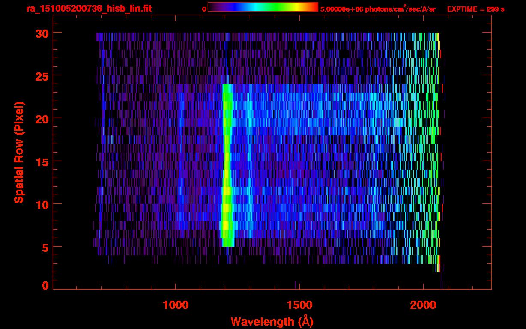Click the color bar minimum label 0
The image size is (526, 329).
click(204, 9)
